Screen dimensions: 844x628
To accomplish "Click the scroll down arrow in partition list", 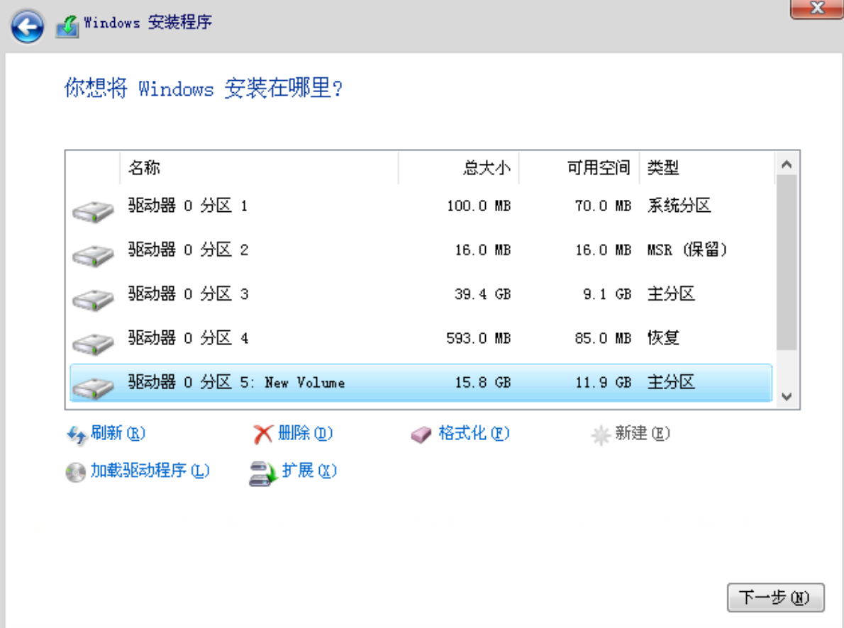I will point(786,397).
